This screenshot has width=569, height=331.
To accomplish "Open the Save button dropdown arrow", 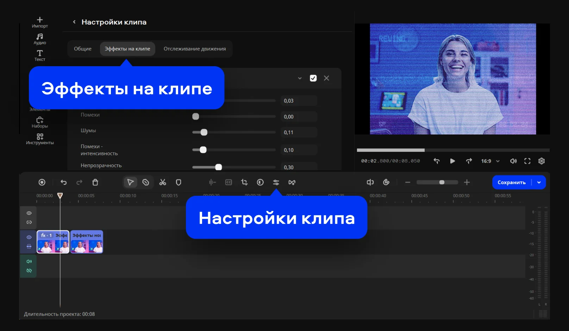I will (539, 182).
